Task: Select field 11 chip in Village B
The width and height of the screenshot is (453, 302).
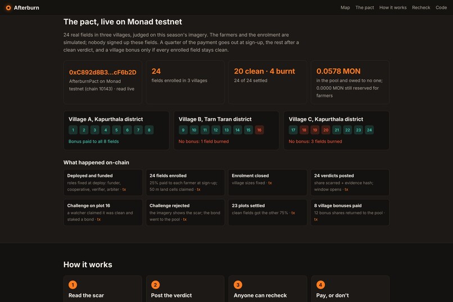Action: click(x=205, y=130)
